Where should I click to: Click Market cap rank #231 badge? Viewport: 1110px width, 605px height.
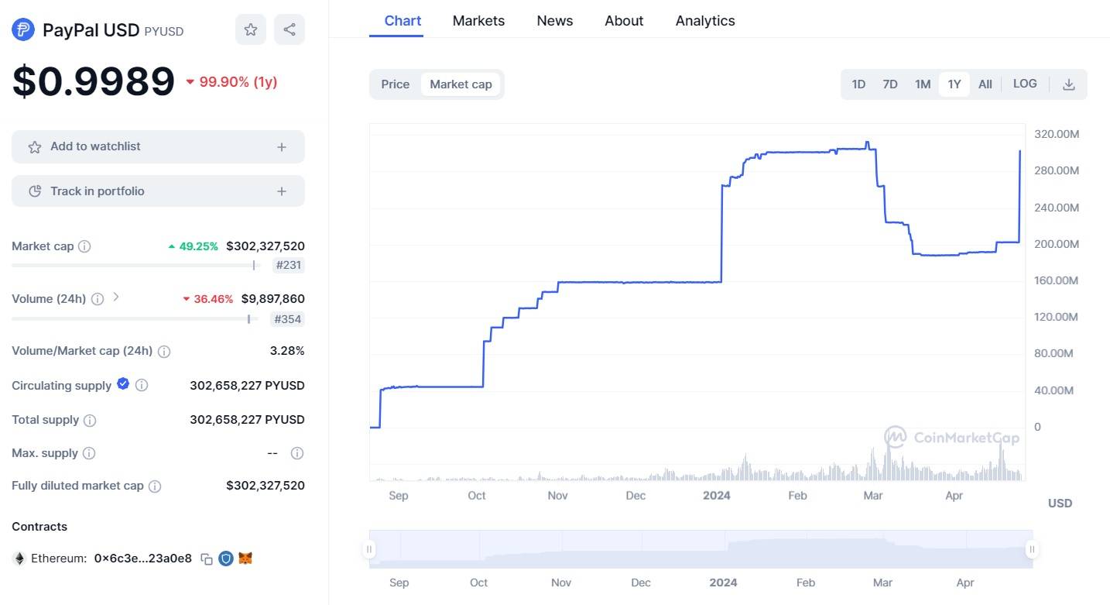(289, 266)
